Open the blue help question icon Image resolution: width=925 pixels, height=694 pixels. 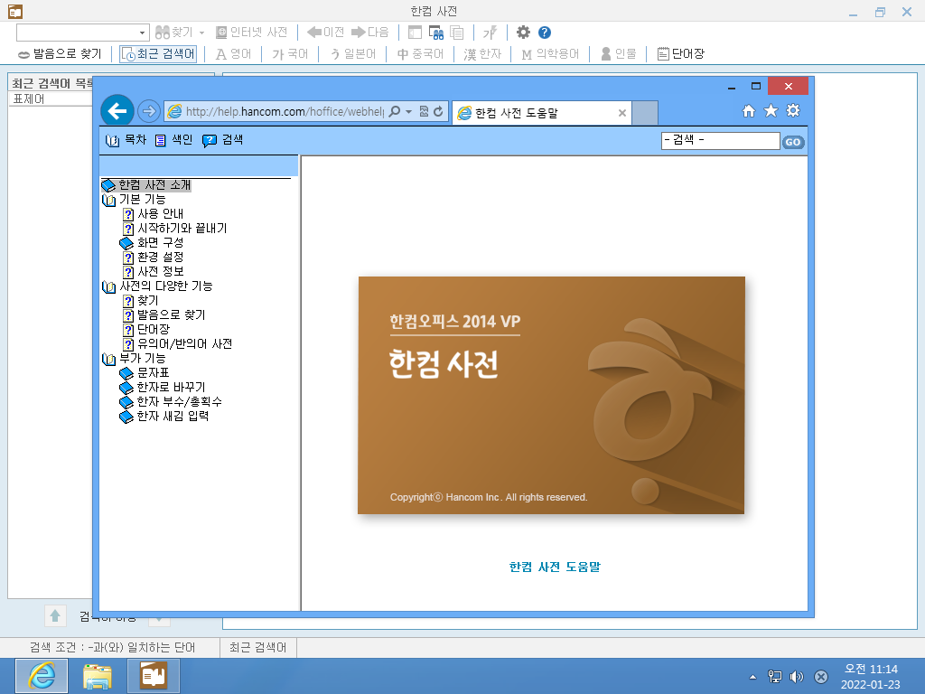tap(545, 33)
